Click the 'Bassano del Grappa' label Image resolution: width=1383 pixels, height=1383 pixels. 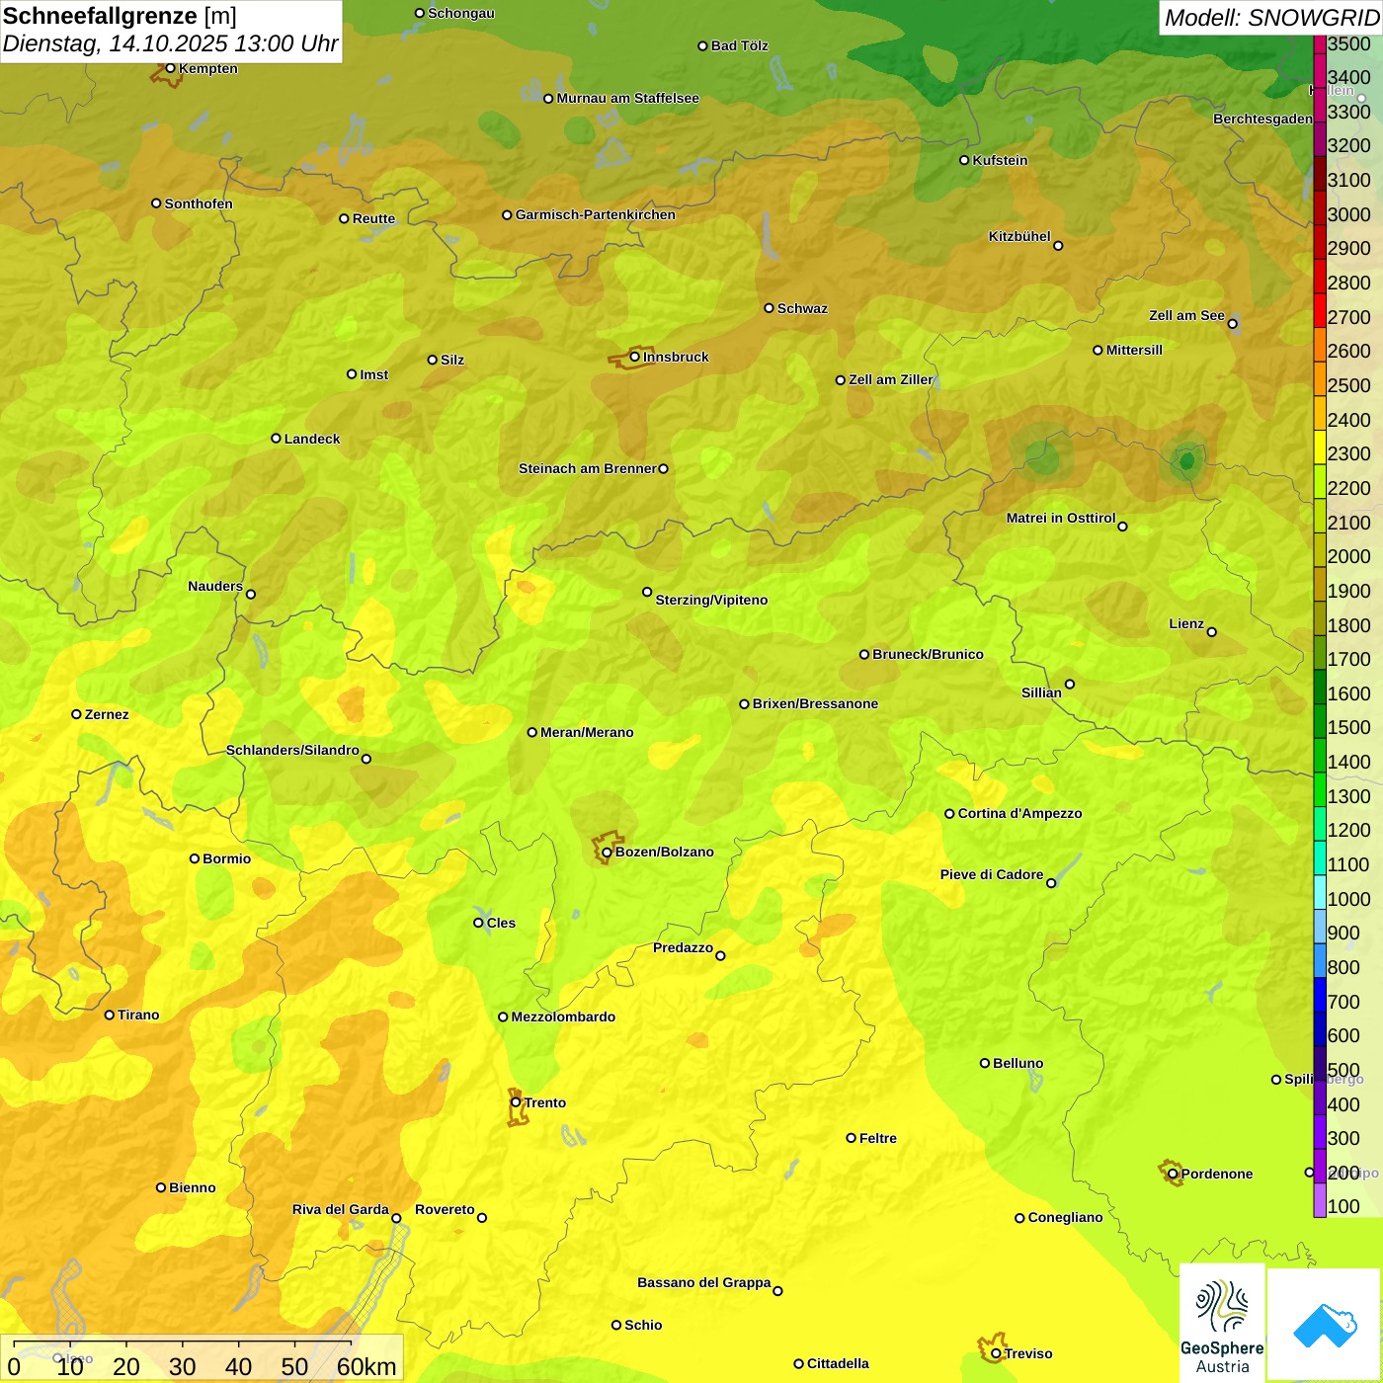pyautogui.click(x=704, y=1282)
